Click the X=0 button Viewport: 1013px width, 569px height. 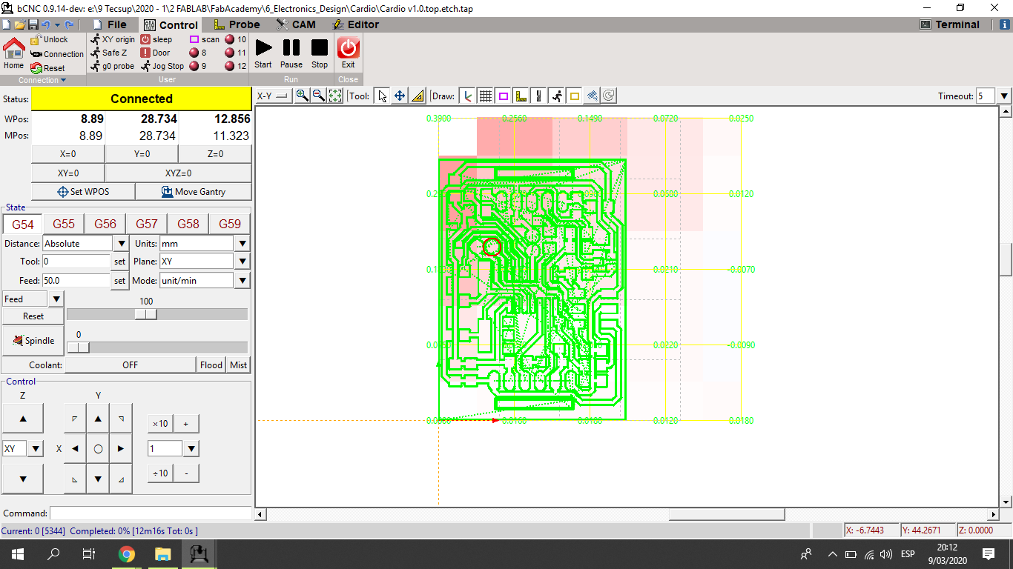click(x=68, y=154)
